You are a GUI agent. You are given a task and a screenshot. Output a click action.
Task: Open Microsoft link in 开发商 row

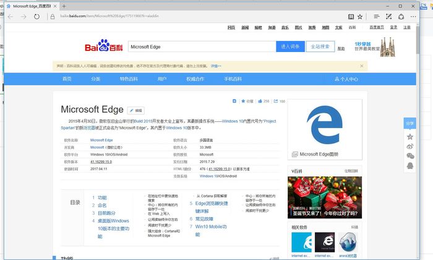point(97,147)
